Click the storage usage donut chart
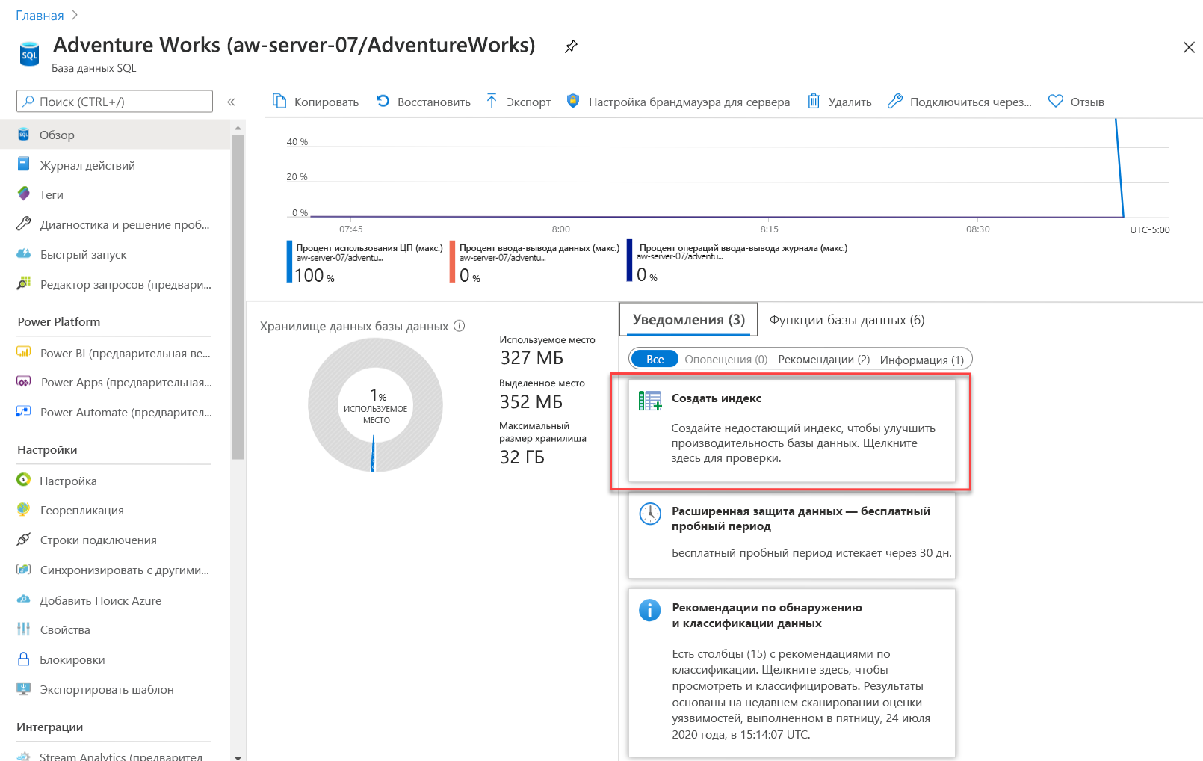The height and width of the screenshot is (761, 1203). [x=376, y=405]
